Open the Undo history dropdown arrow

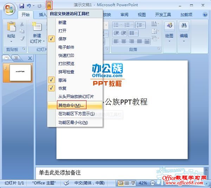[x=34, y=6]
